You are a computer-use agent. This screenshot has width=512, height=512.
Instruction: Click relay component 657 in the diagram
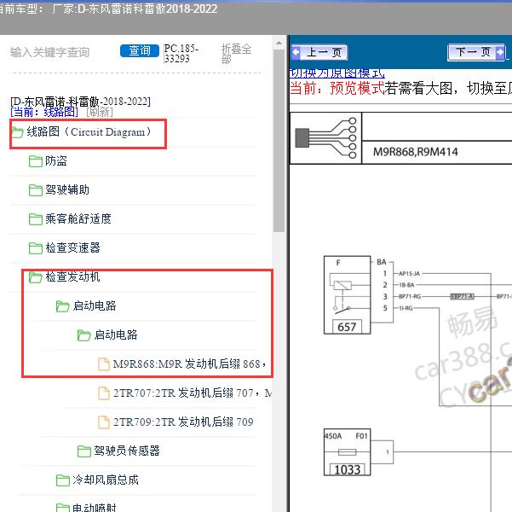coord(347,294)
